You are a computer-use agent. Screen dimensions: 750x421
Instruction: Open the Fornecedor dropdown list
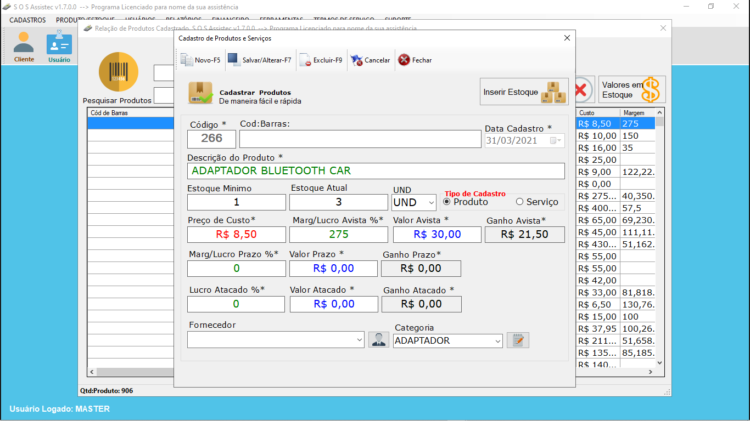pos(359,340)
